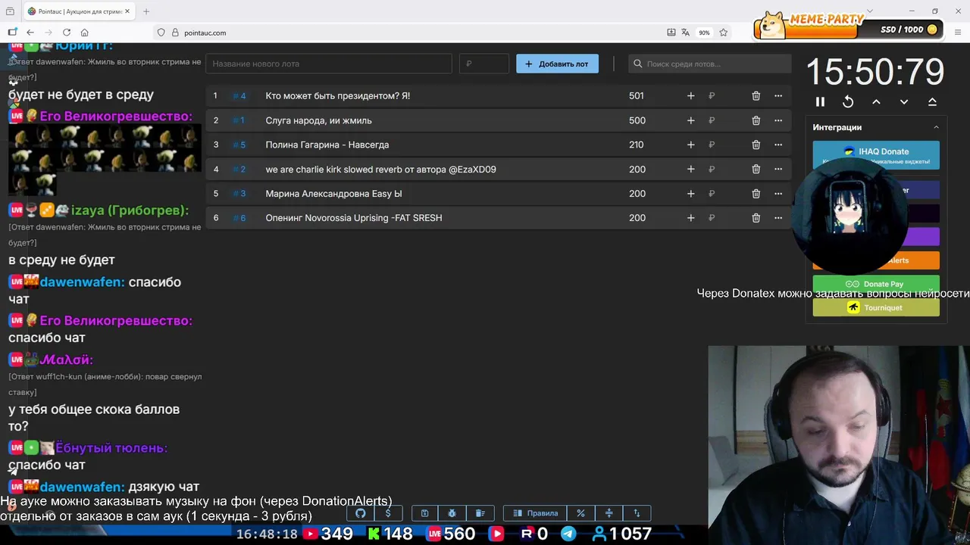
Task: Click the 210 amount of Полина Гагарина lot
Action: (636, 145)
